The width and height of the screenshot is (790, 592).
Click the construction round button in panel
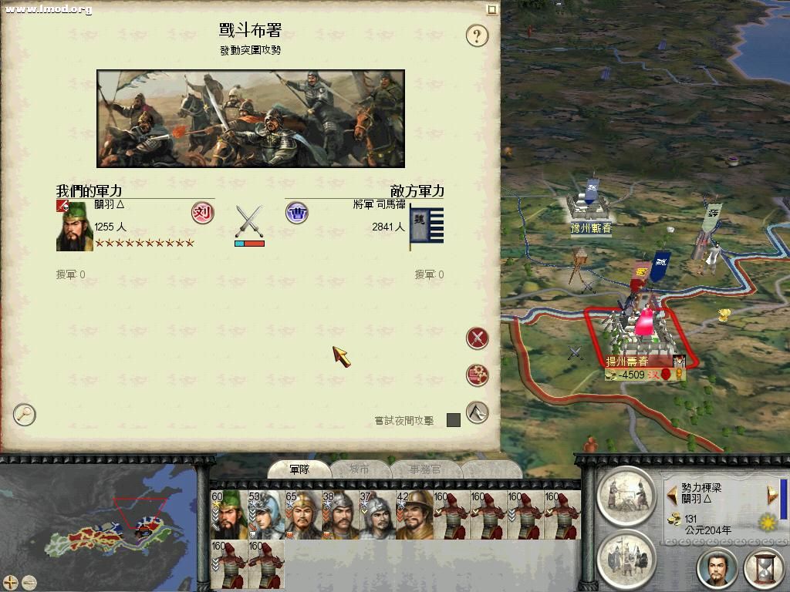click(x=626, y=496)
